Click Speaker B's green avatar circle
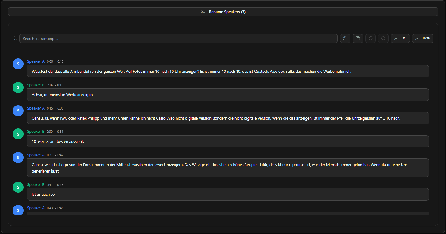This screenshot has height=234, width=446. [18, 87]
